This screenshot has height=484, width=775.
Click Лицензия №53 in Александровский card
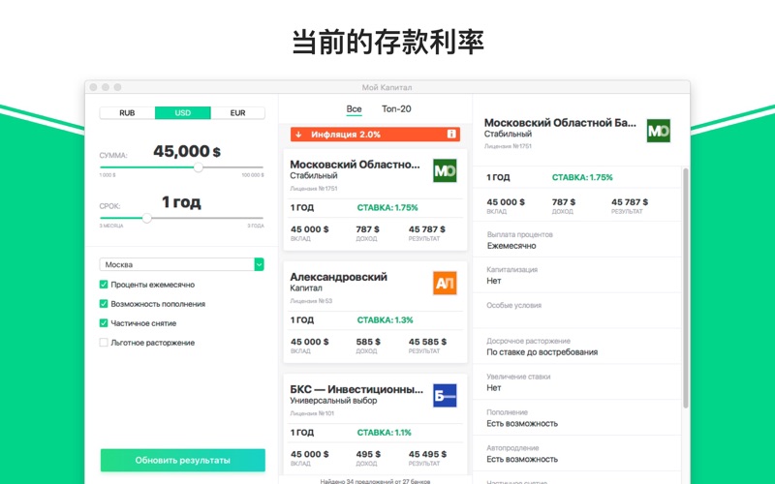[311, 301]
